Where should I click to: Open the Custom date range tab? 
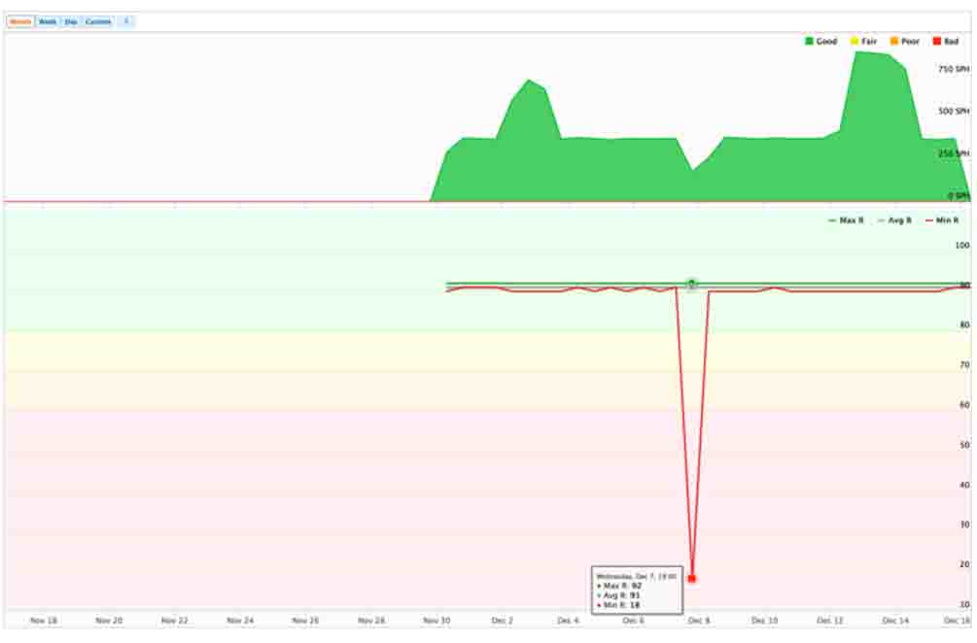(98, 21)
